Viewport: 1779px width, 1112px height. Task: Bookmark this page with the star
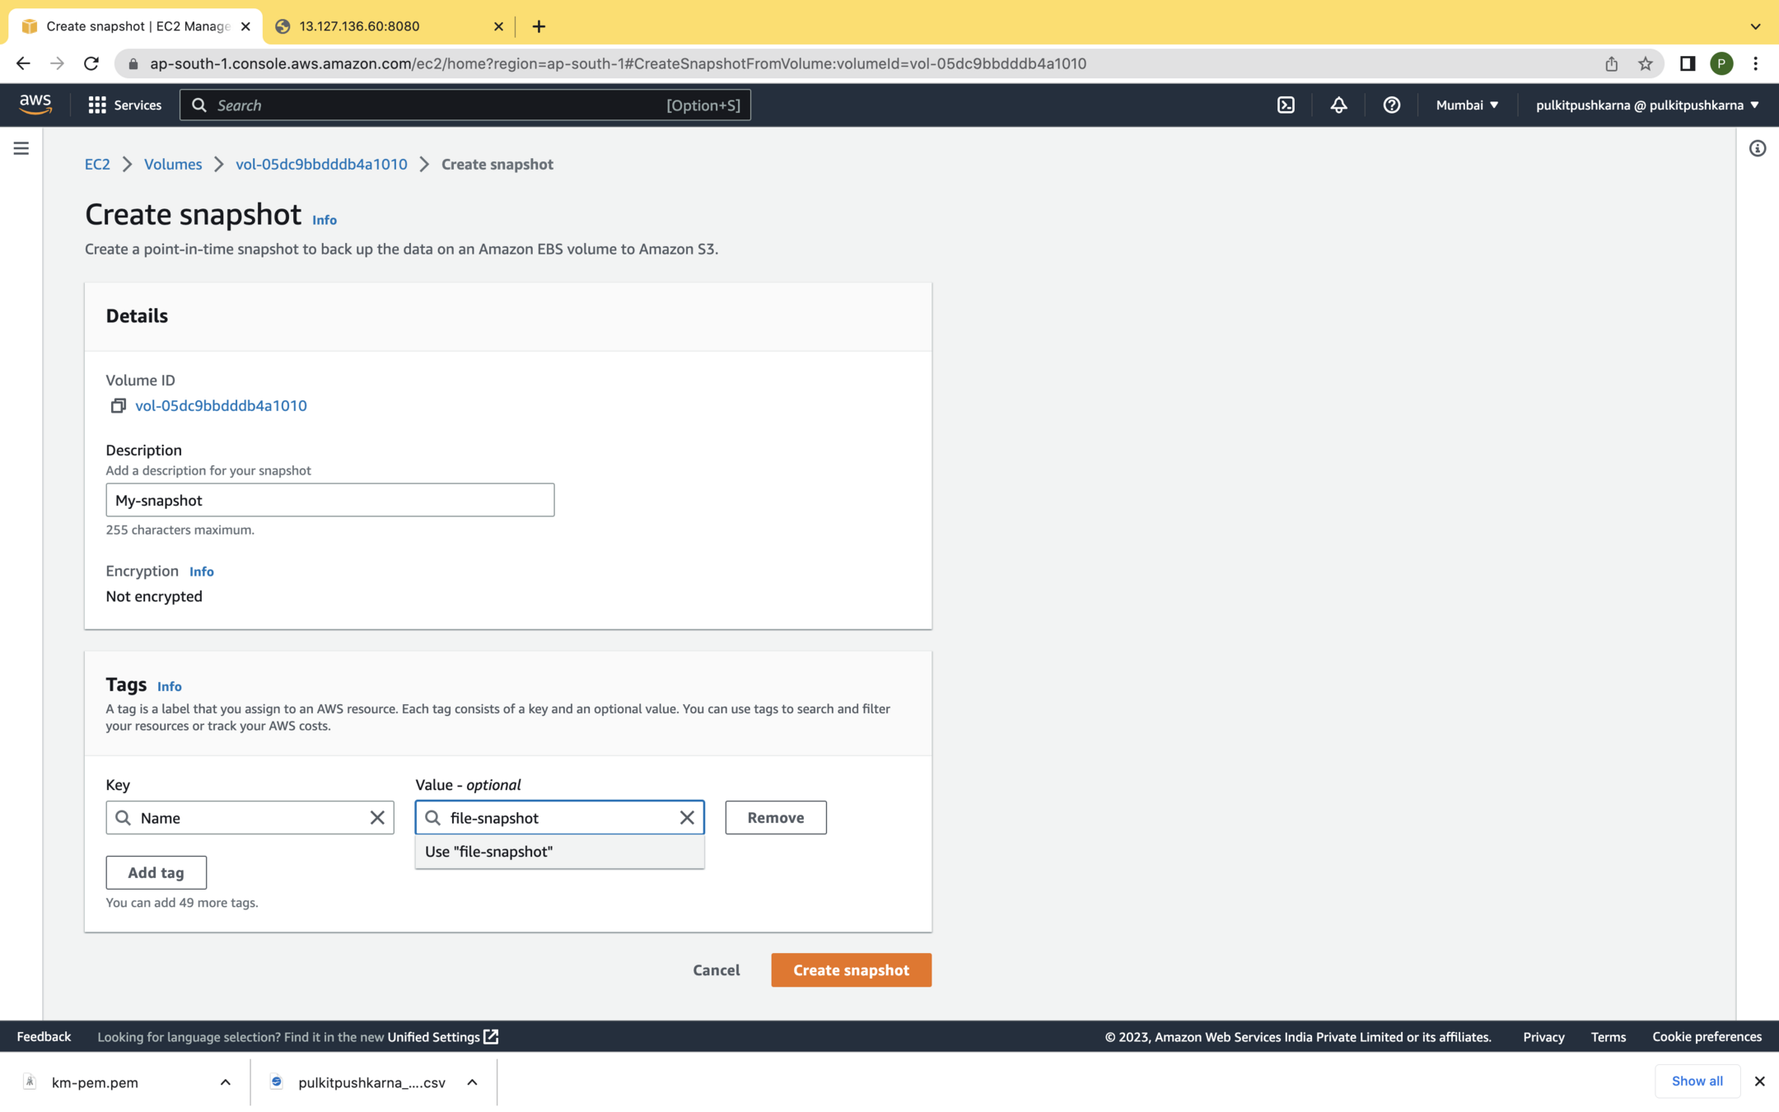pos(1645,63)
